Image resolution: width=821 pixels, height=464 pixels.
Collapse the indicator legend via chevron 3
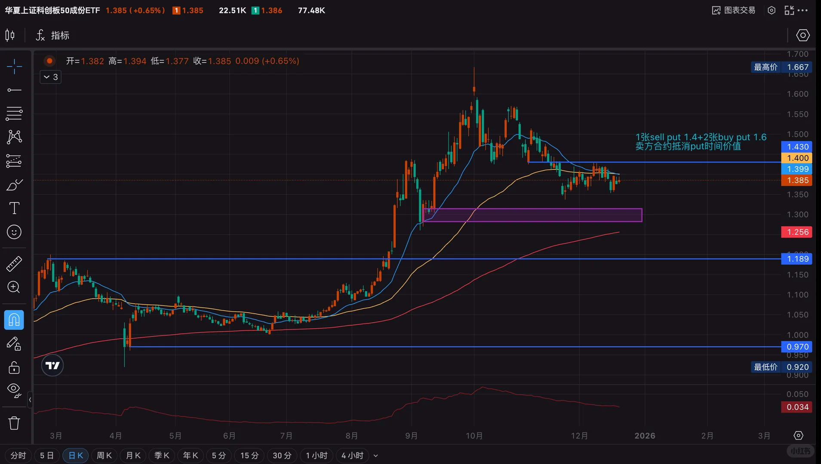pyautogui.click(x=50, y=76)
